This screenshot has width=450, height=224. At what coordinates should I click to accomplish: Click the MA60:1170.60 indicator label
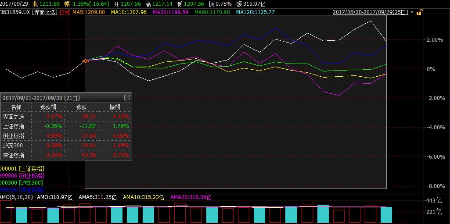click(212, 12)
